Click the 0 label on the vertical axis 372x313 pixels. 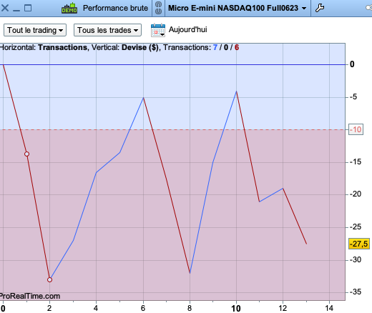352,64
